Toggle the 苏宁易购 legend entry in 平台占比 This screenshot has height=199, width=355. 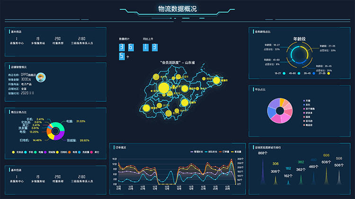309,109
